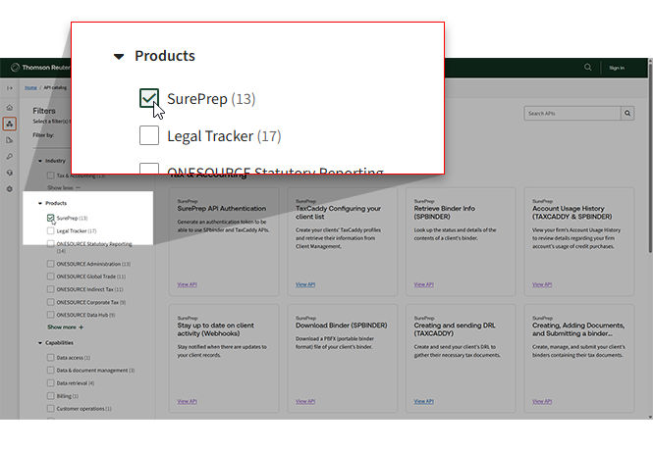The image size is (653, 452).
Task: Go to Home breadcrumb link
Action: pyautogui.click(x=30, y=87)
